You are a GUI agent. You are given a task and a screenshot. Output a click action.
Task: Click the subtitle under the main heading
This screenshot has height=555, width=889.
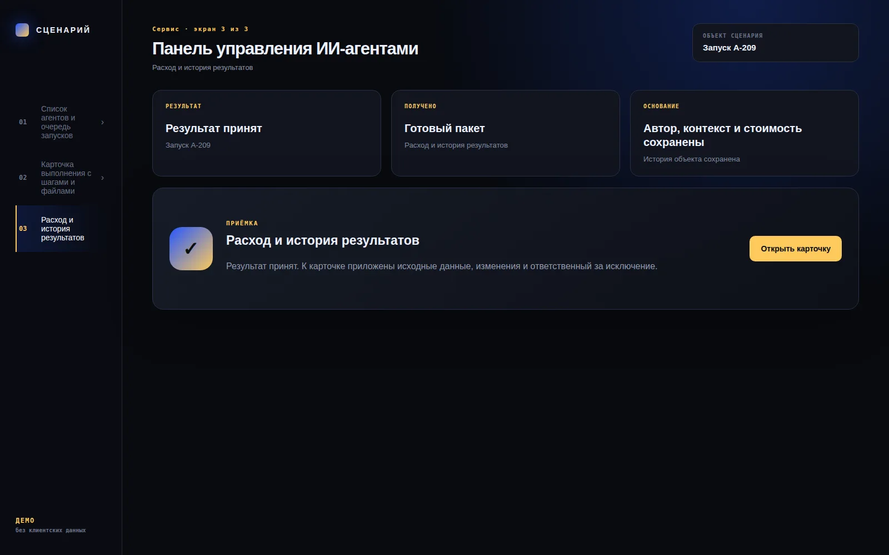(x=202, y=68)
